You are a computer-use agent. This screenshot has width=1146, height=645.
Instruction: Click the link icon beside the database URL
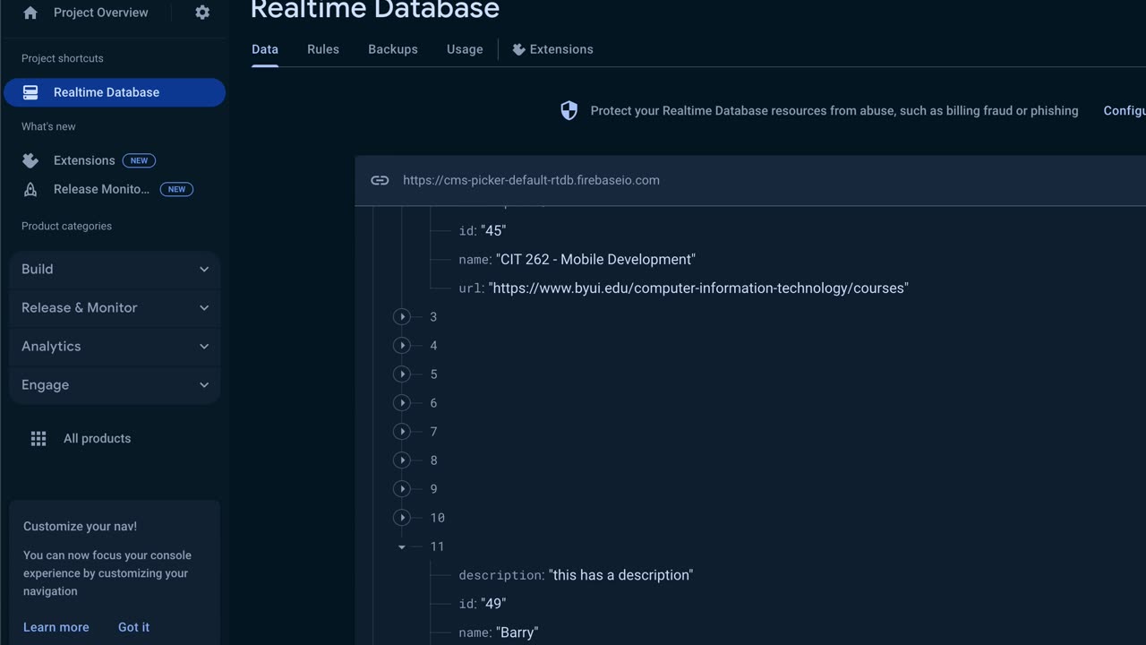coord(380,180)
